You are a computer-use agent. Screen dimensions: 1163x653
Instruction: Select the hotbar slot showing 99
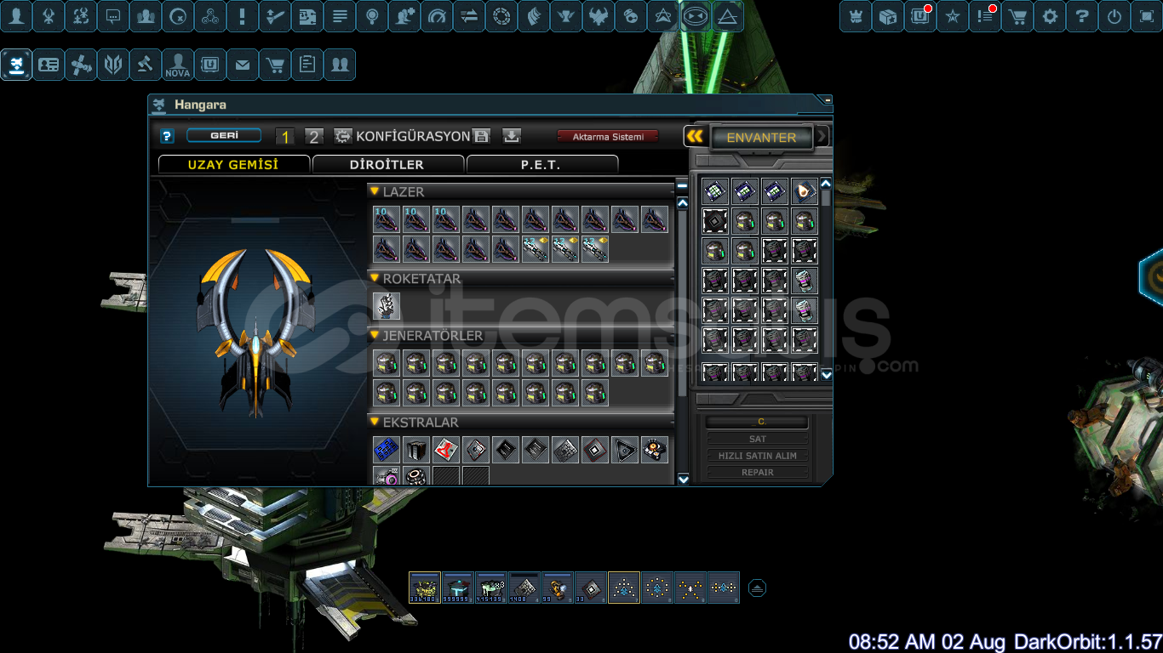click(x=558, y=588)
